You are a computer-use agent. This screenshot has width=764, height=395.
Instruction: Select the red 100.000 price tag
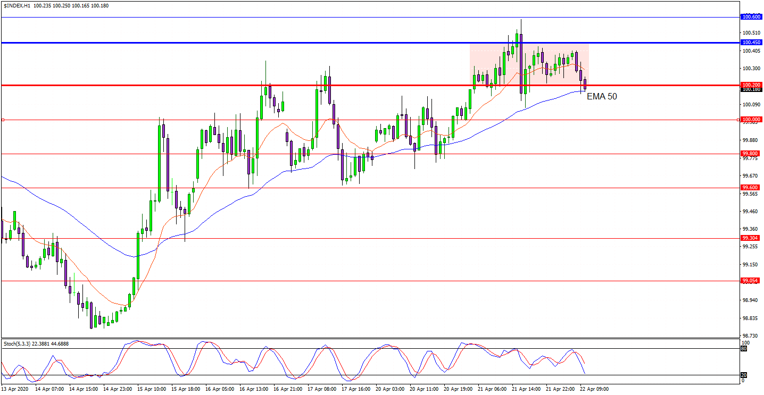751,120
